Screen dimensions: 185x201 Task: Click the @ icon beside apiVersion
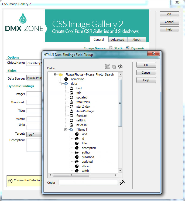click(66, 79)
